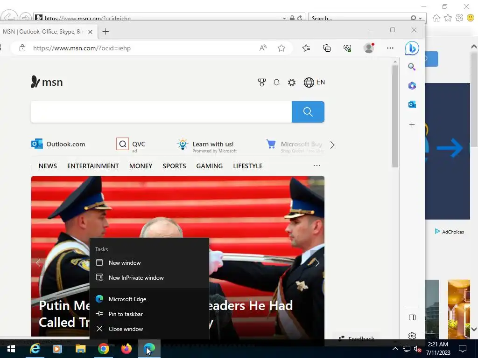Show hidden system tray icons
The image size is (478, 358).
click(x=395, y=349)
